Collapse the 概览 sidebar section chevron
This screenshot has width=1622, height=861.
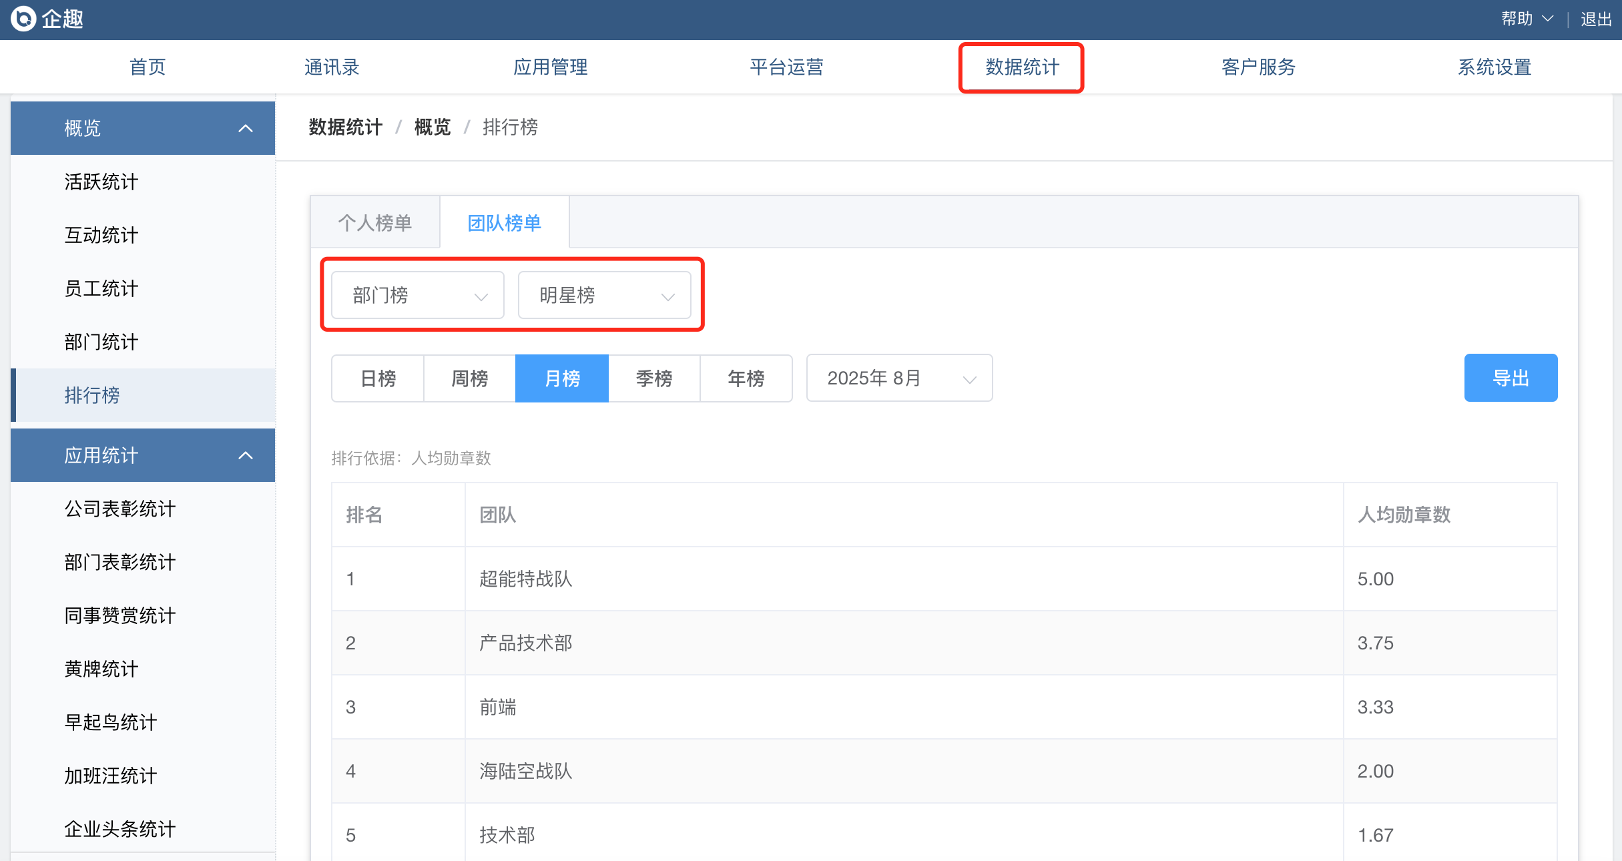point(246,128)
